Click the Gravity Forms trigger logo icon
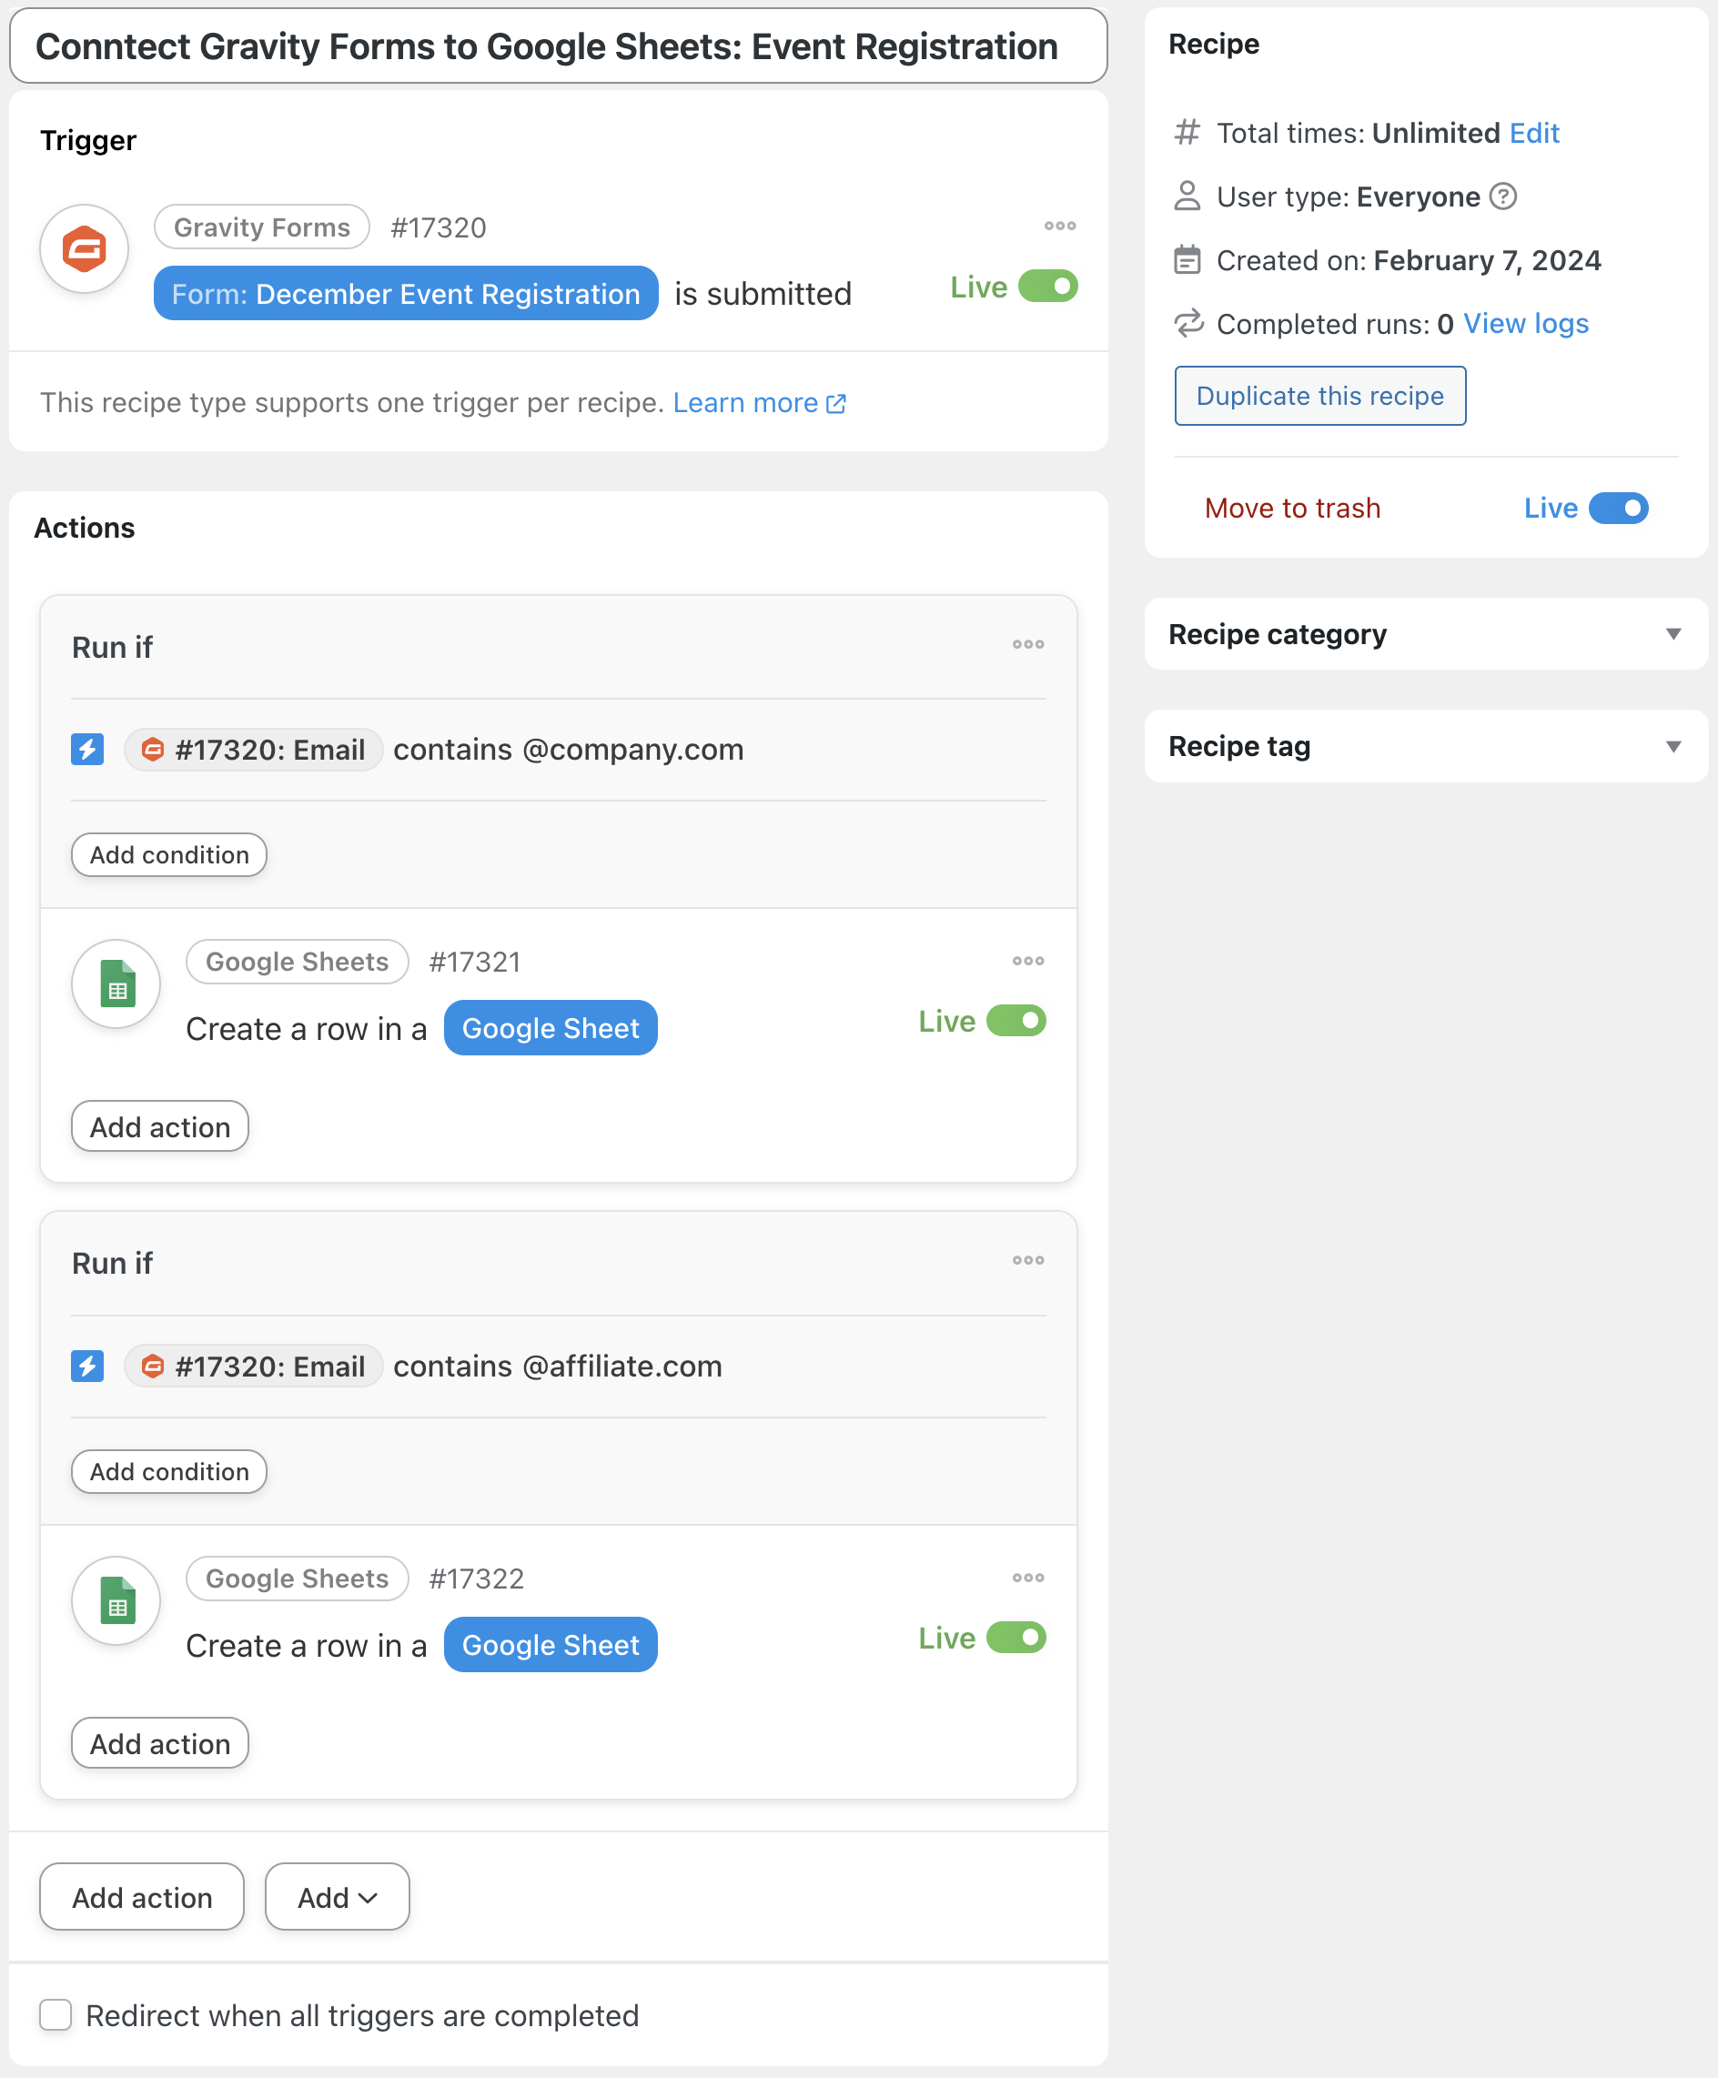Screen dimensions: 1718x2078 (84, 248)
